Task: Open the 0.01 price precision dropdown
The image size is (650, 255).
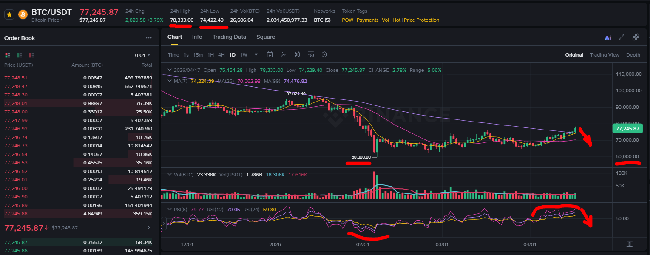Action: pos(143,55)
